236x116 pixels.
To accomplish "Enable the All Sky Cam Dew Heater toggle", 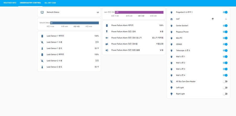I will (225, 81).
